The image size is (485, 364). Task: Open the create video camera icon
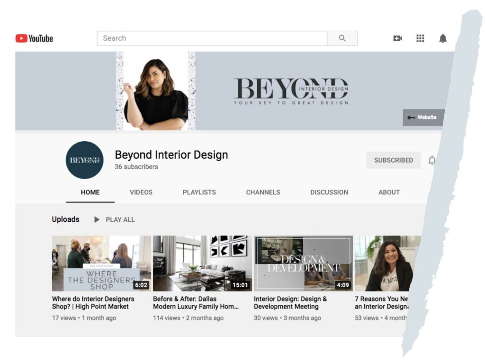click(397, 38)
